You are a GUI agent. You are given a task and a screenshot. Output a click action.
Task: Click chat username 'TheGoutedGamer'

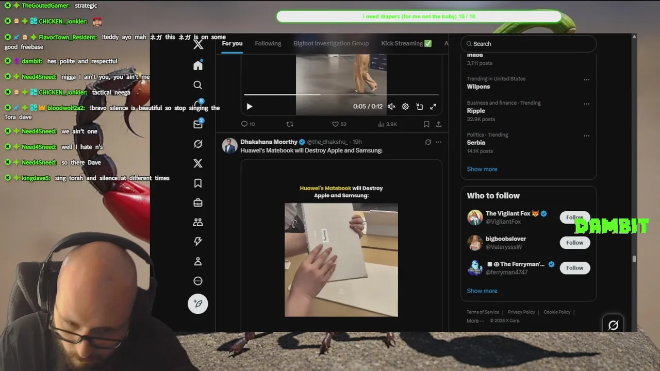click(46, 6)
